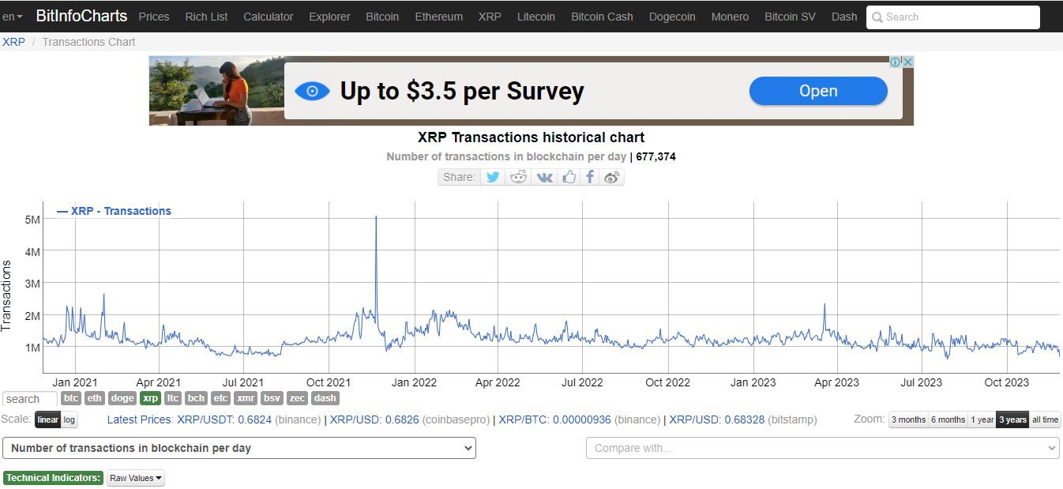Go to Bitcoin SV page in navbar
The width and height of the screenshot is (1063, 489).
[790, 17]
